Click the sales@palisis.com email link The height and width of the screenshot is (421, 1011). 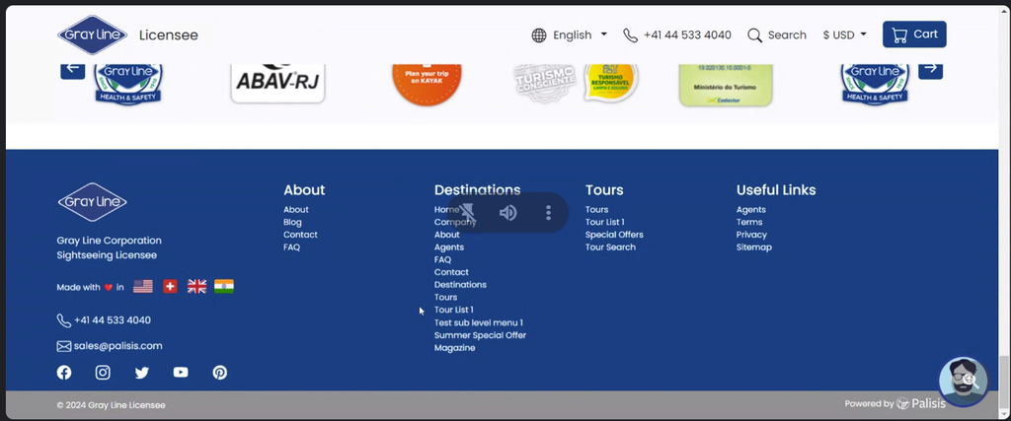118,346
